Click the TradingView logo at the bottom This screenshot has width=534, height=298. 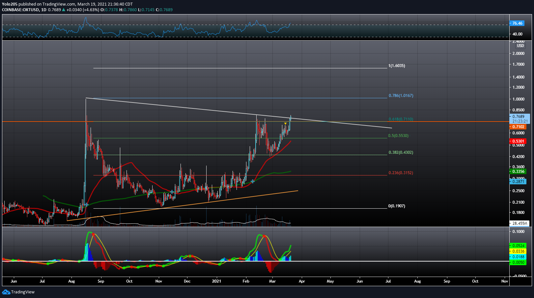pyautogui.click(x=18, y=292)
